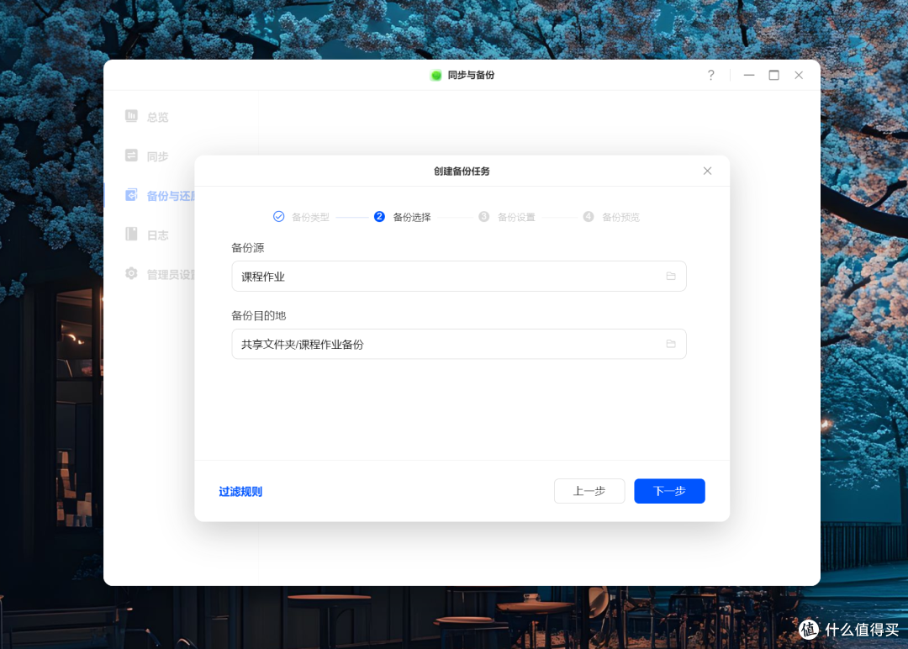This screenshot has height=649, width=908.
Task: Open the 管理员设置 gear icon
Action: coord(131,273)
